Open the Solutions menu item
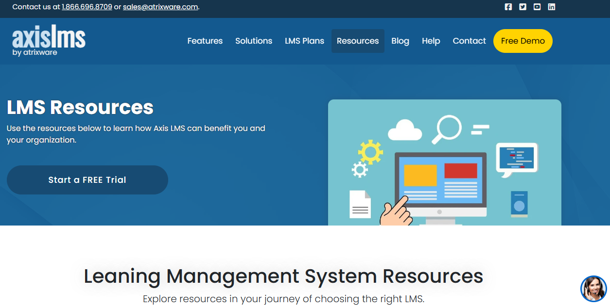610x307 pixels. click(x=254, y=41)
